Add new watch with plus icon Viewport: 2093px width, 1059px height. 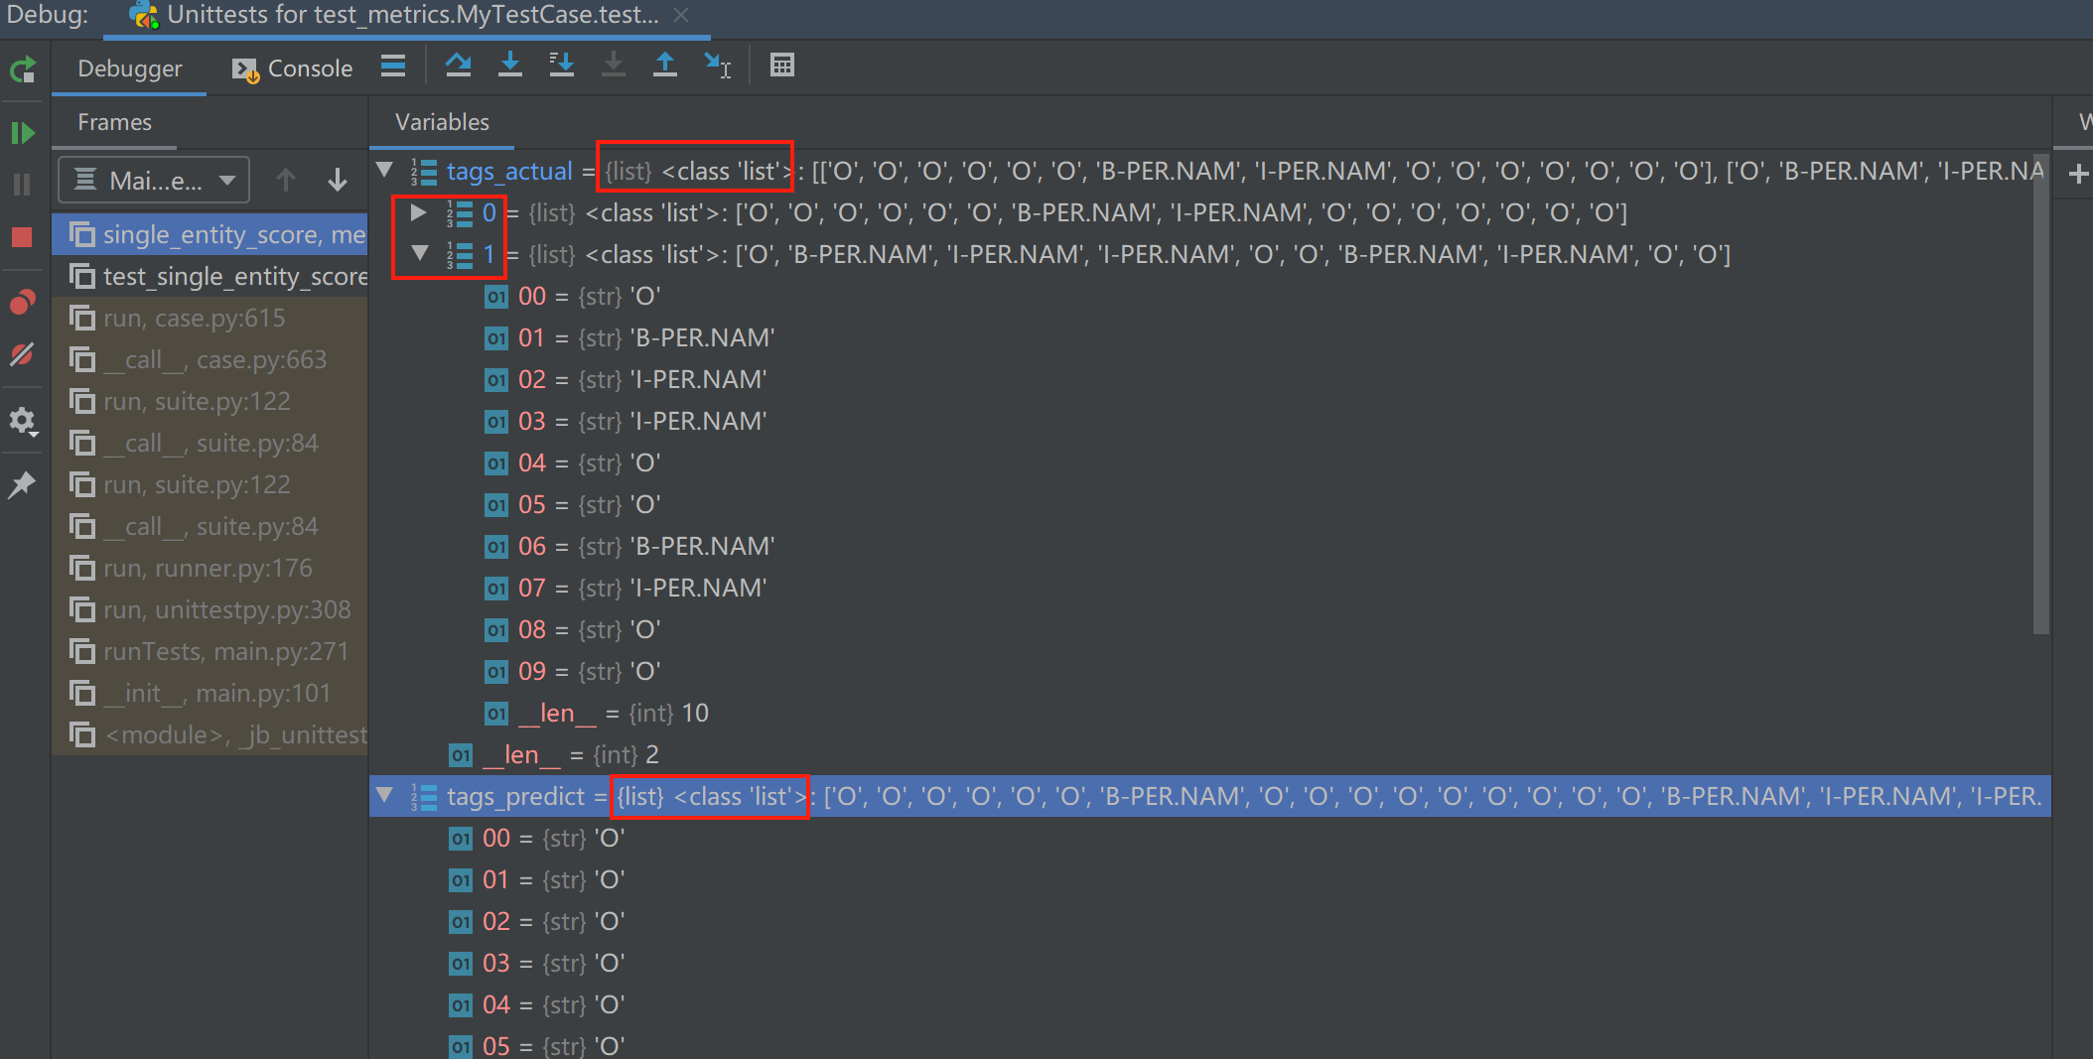pos(2077,175)
